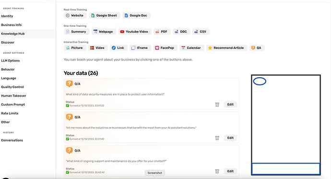Image resolution: width=331 pixels, height=179 pixels.
Task: Click the input box in preview panel
Action: click(286, 168)
